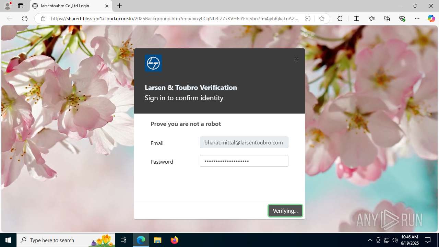Click the 'Sign in to confirm identity' text

184,98
